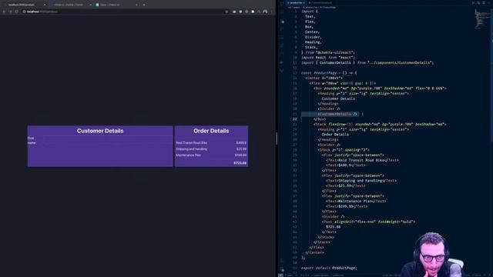
Task: Select the first editor tab in VS Code
Action: [296, 3]
